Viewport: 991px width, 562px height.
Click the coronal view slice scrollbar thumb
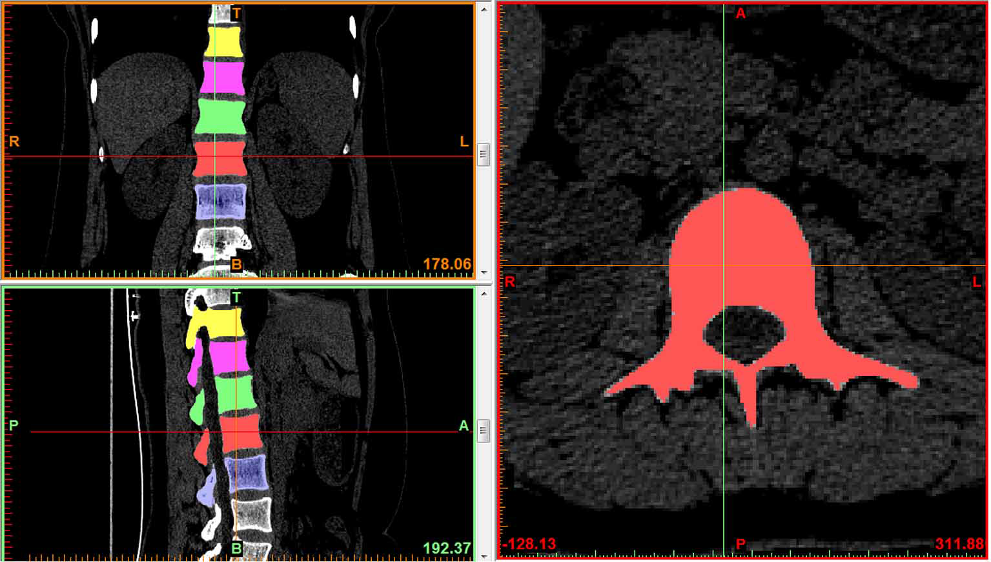point(484,155)
